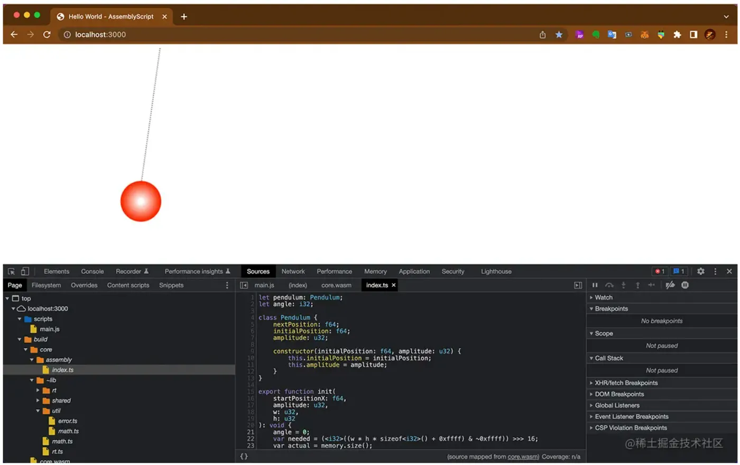
Task: Open the core.wasm editor tab
Action: [336, 285]
